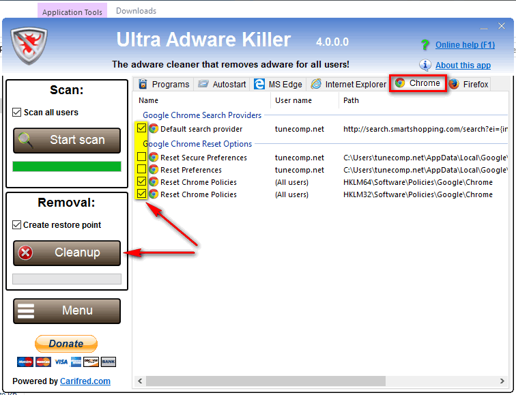Click Chrome icon beside Default search provider
Screen dimensions: 516x395
click(154, 129)
